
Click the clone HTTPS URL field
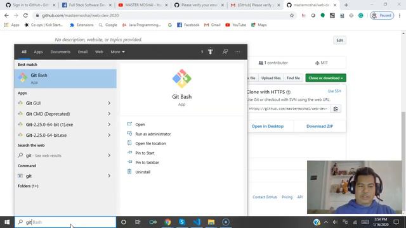point(289,109)
